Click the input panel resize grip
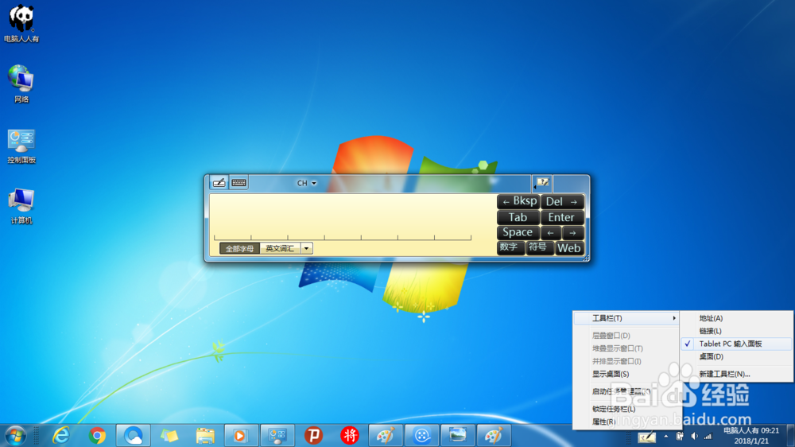This screenshot has height=447, width=795. coord(586,258)
